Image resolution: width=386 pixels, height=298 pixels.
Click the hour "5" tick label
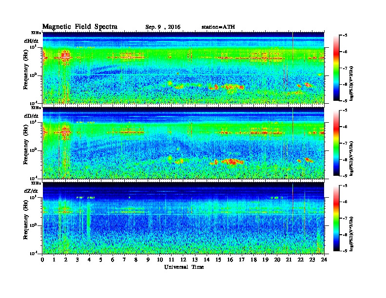point(101,260)
